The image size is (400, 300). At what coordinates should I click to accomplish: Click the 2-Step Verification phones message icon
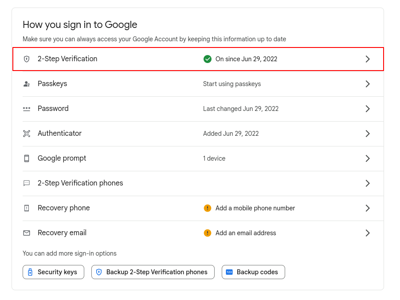27,183
